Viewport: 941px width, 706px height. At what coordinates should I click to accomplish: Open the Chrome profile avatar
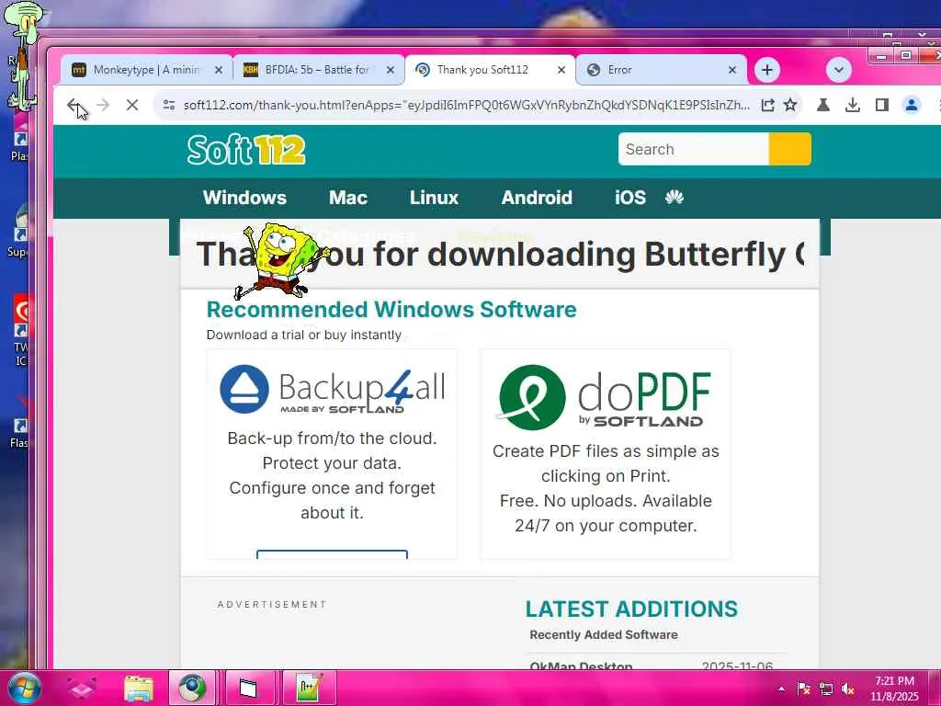(x=911, y=105)
